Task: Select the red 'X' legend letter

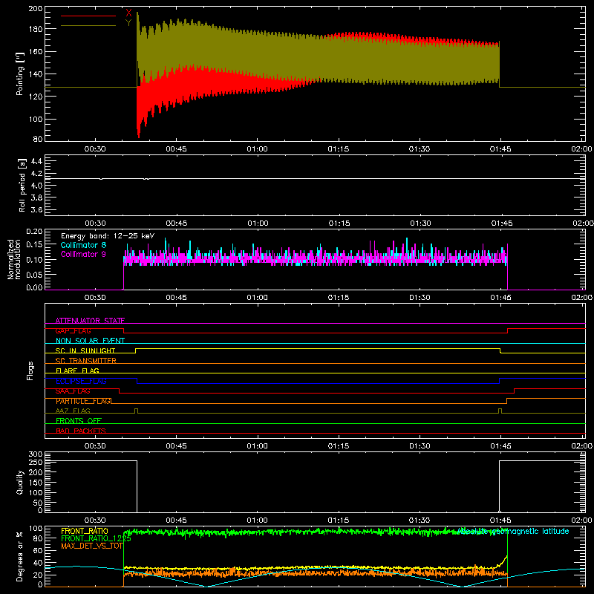Action: click(128, 13)
